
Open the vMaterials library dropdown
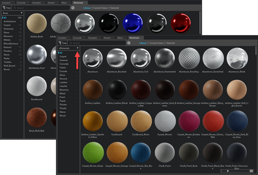tap(68, 48)
